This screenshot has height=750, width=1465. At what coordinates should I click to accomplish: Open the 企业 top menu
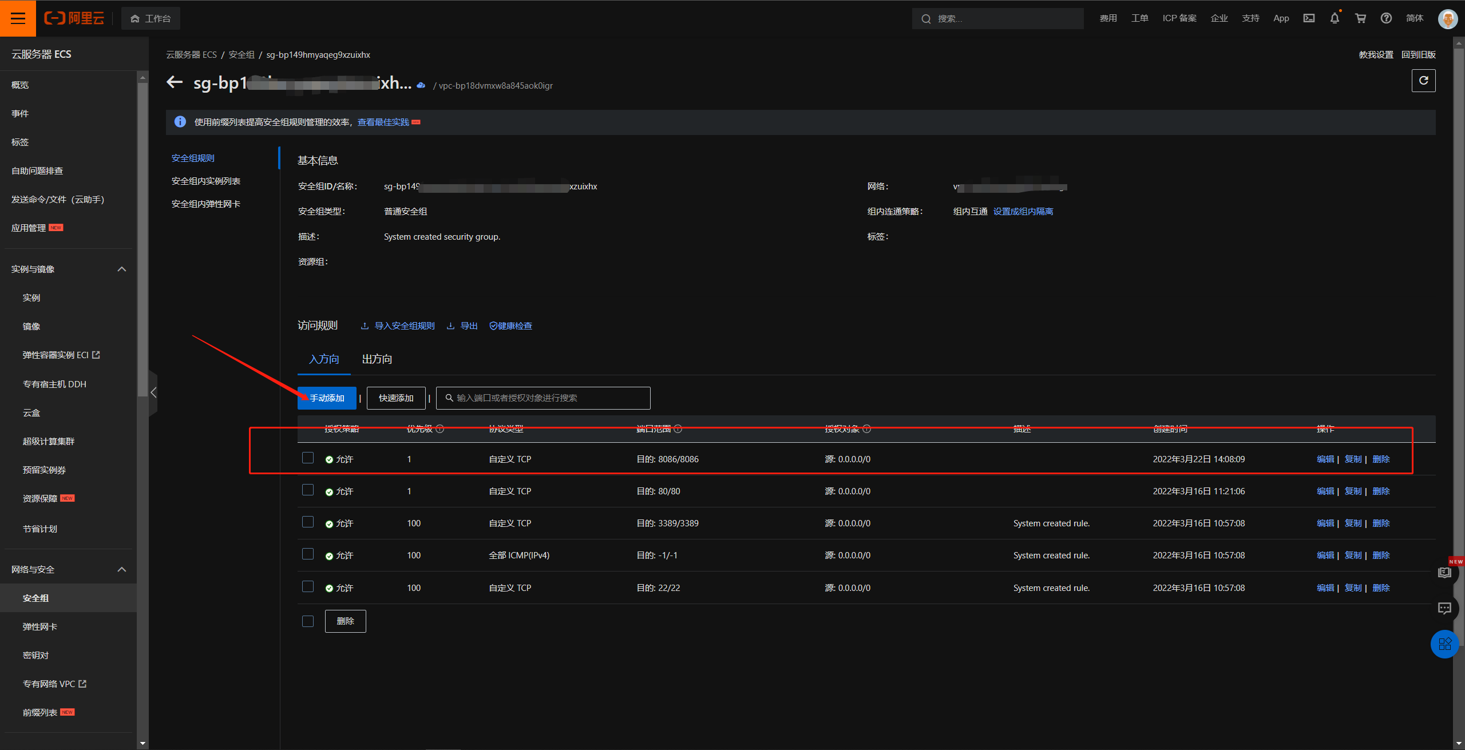coord(1219,18)
